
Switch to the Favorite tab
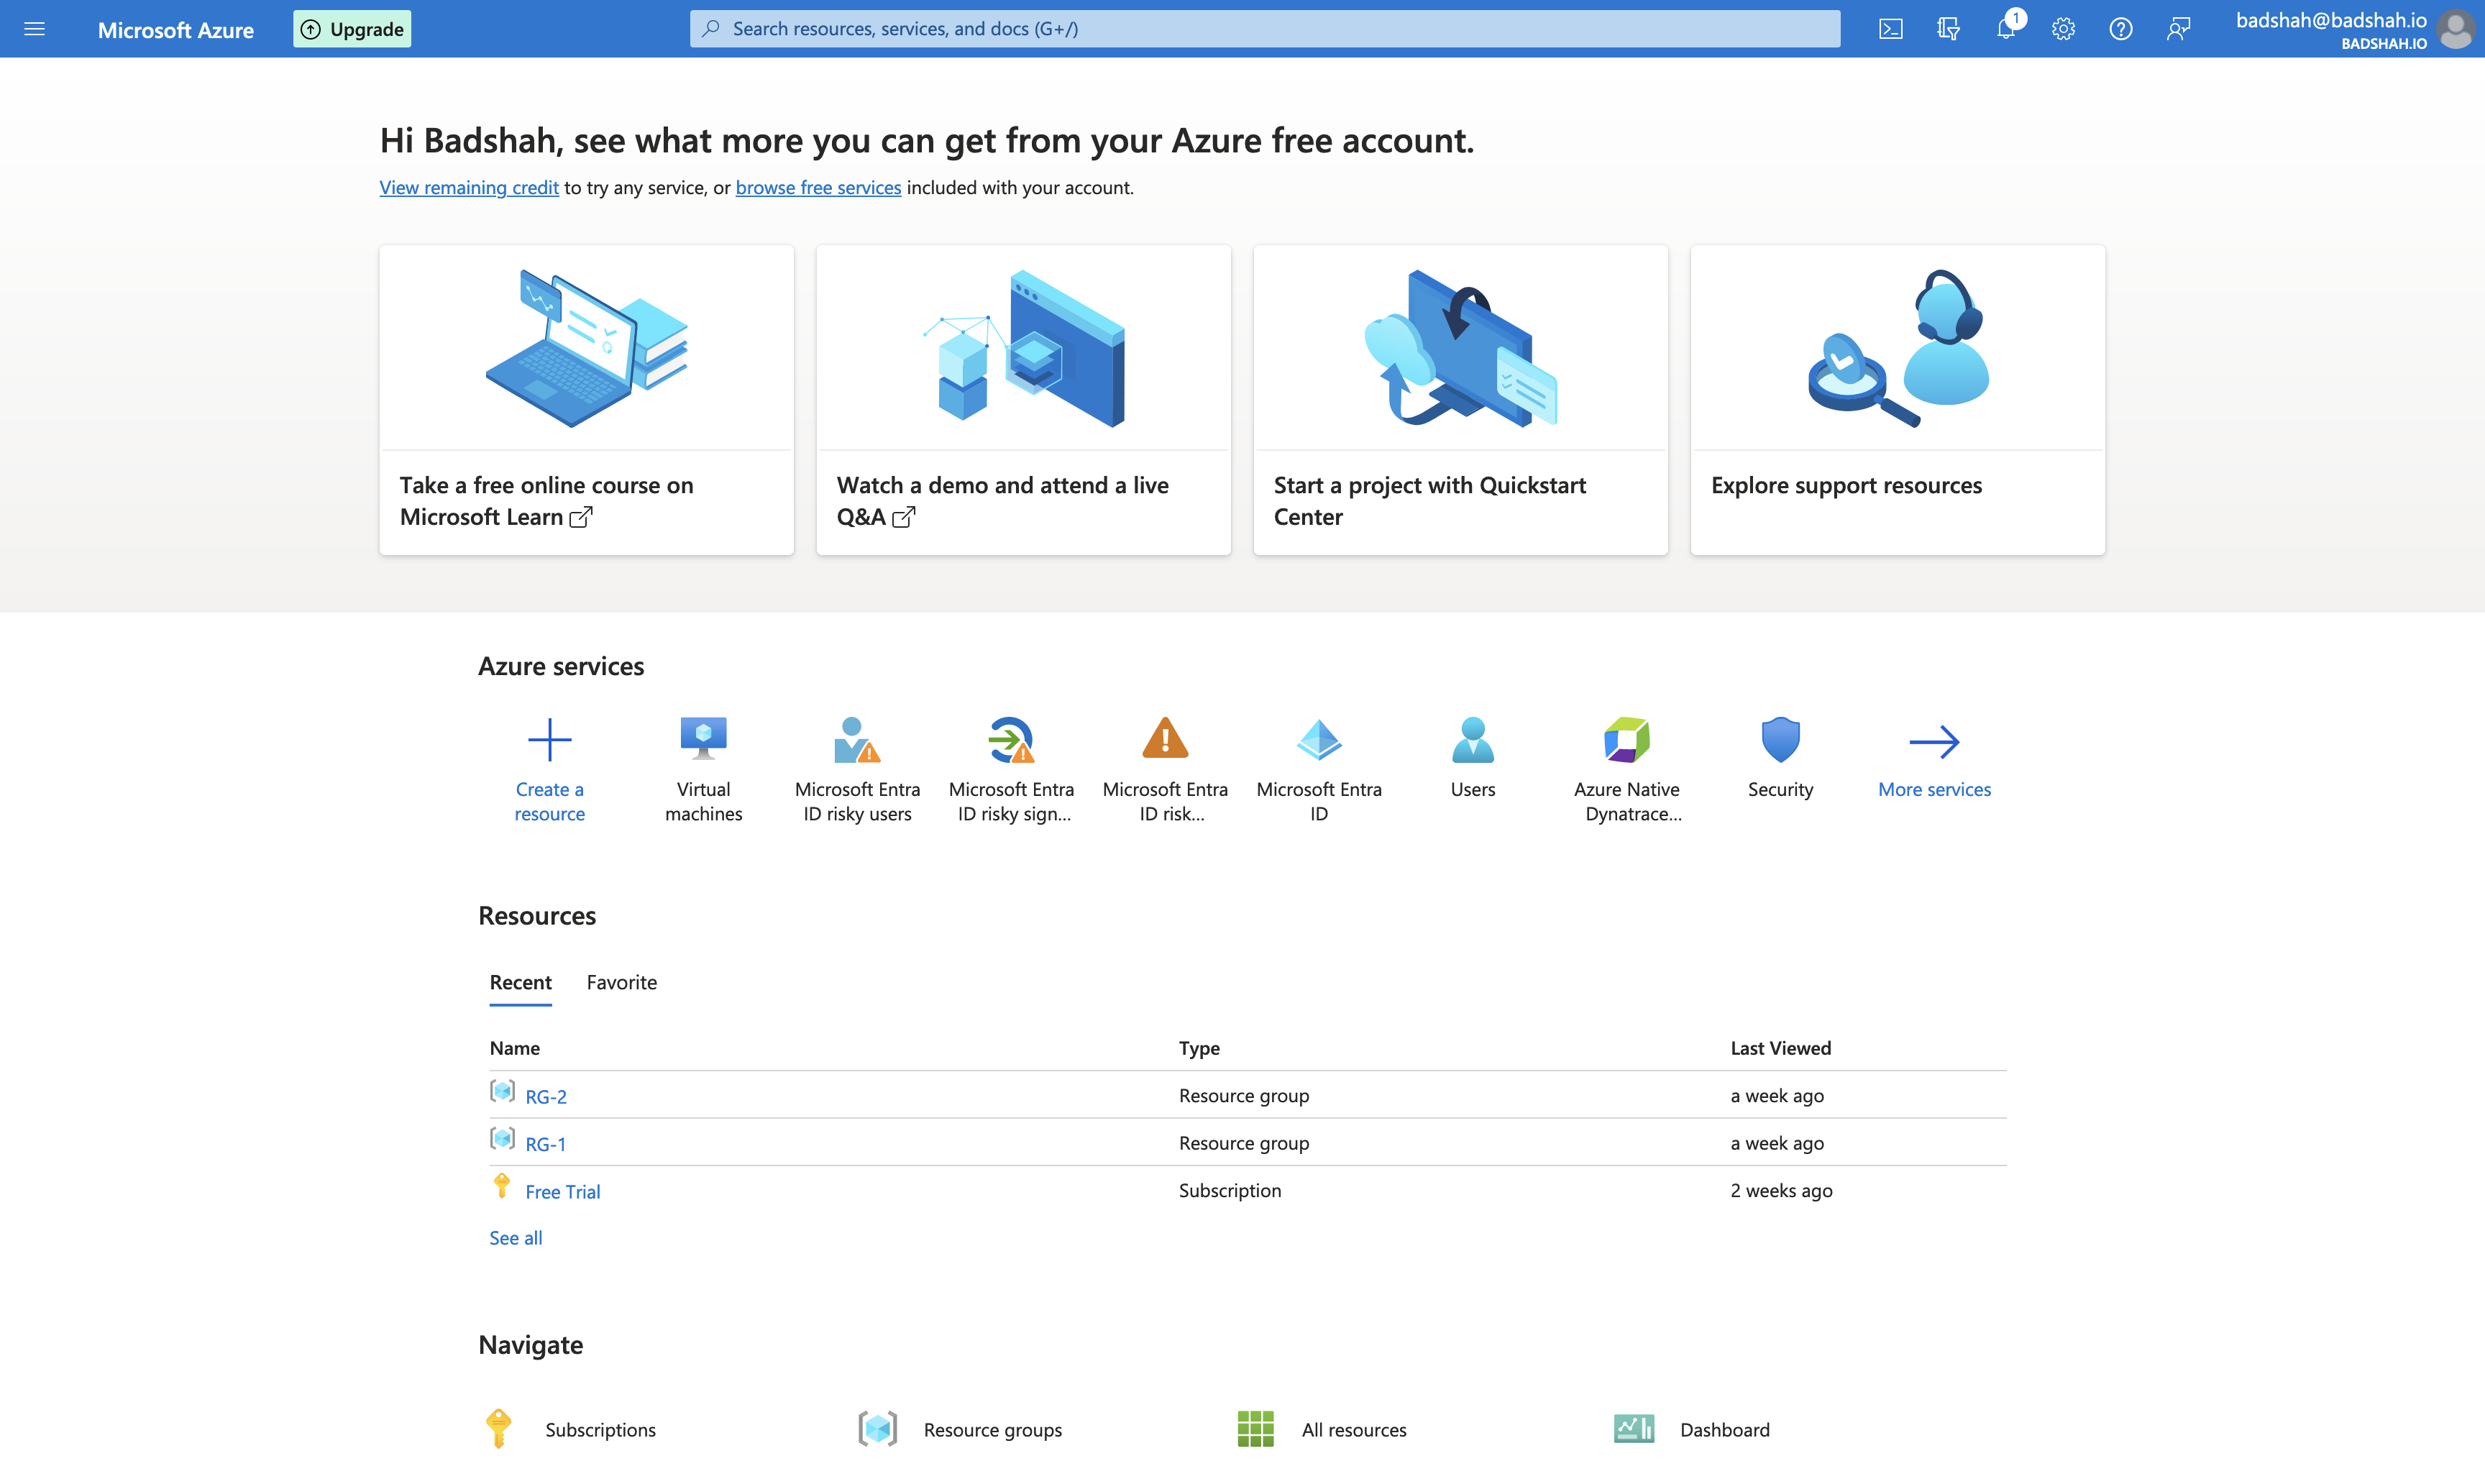(621, 983)
